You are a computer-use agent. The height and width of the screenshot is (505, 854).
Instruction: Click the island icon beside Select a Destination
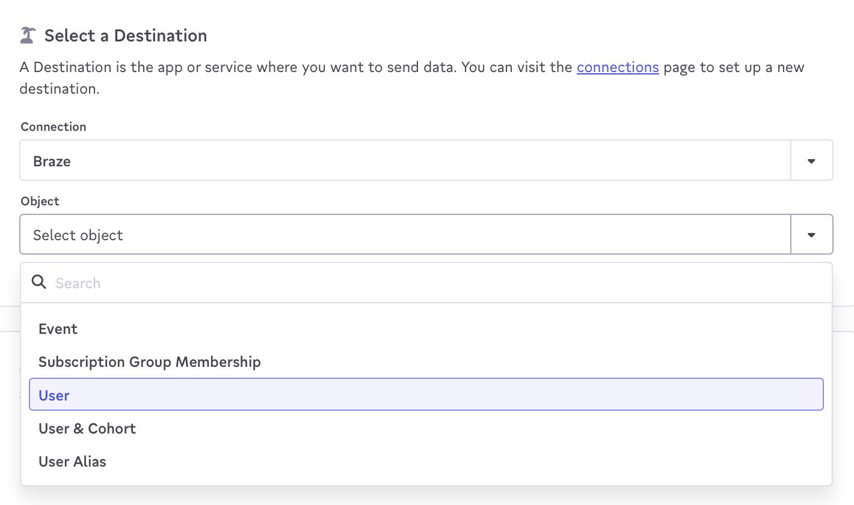point(28,35)
